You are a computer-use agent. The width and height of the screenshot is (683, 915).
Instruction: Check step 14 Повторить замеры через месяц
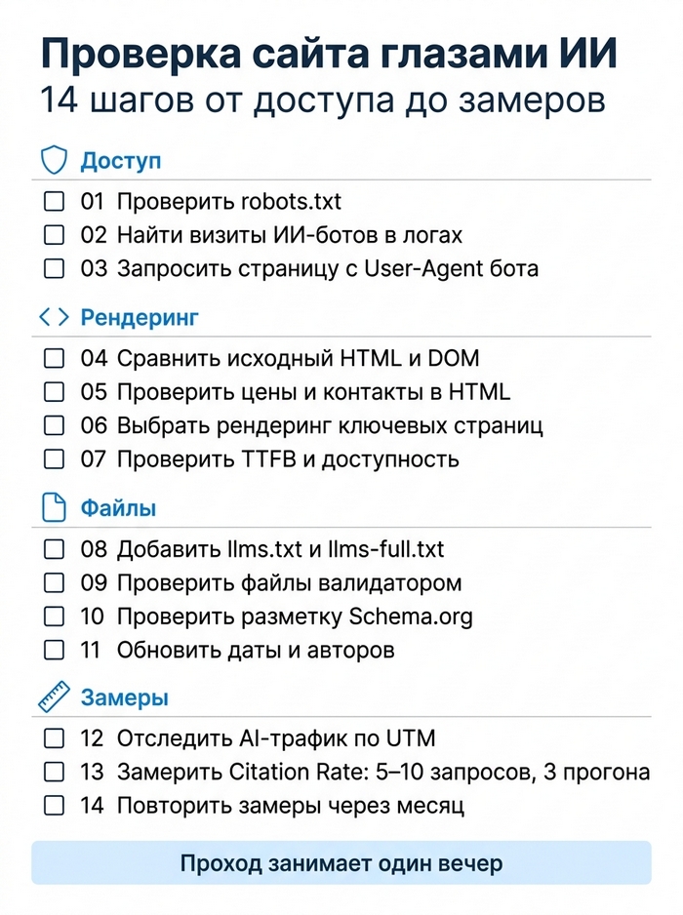coord(55,807)
